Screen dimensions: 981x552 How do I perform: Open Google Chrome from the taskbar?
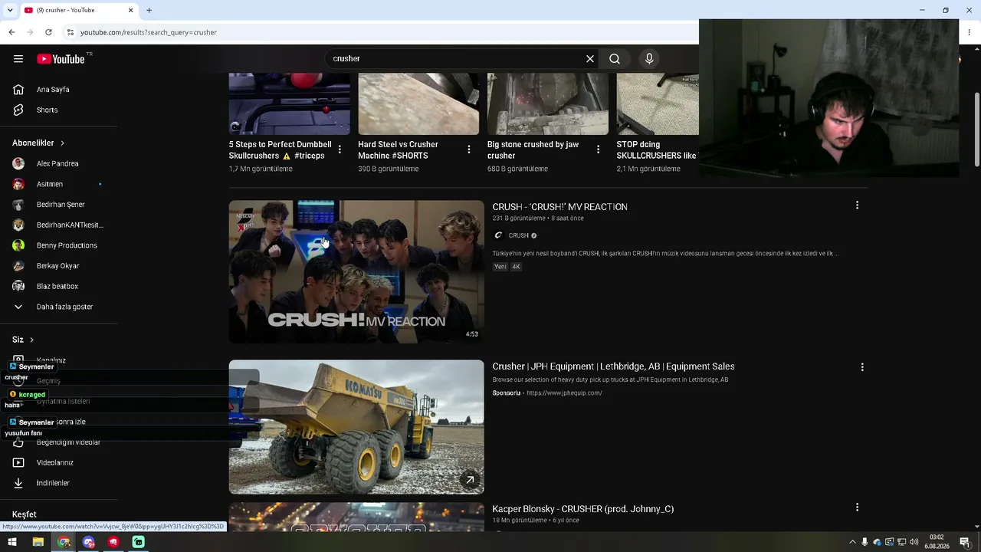[x=64, y=542]
